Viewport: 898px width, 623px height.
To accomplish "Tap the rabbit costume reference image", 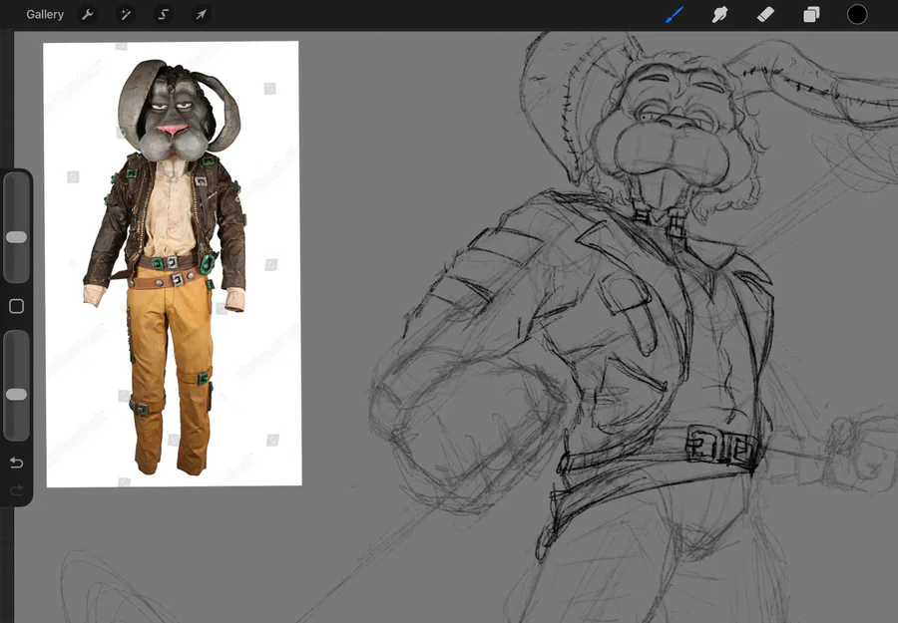I will [173, 264].
